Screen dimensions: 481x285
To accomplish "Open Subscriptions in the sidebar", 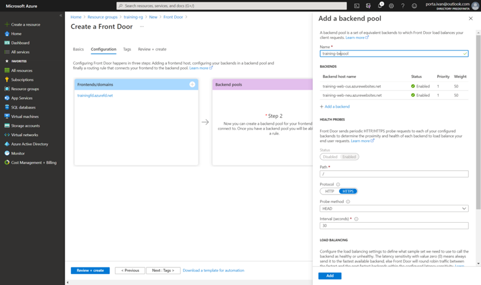I will click(x=22, y=80).
